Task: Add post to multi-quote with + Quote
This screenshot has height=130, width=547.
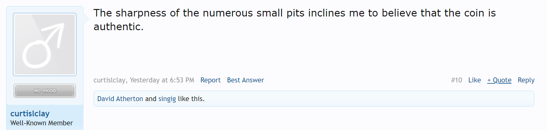Action: tap(499, 80)
